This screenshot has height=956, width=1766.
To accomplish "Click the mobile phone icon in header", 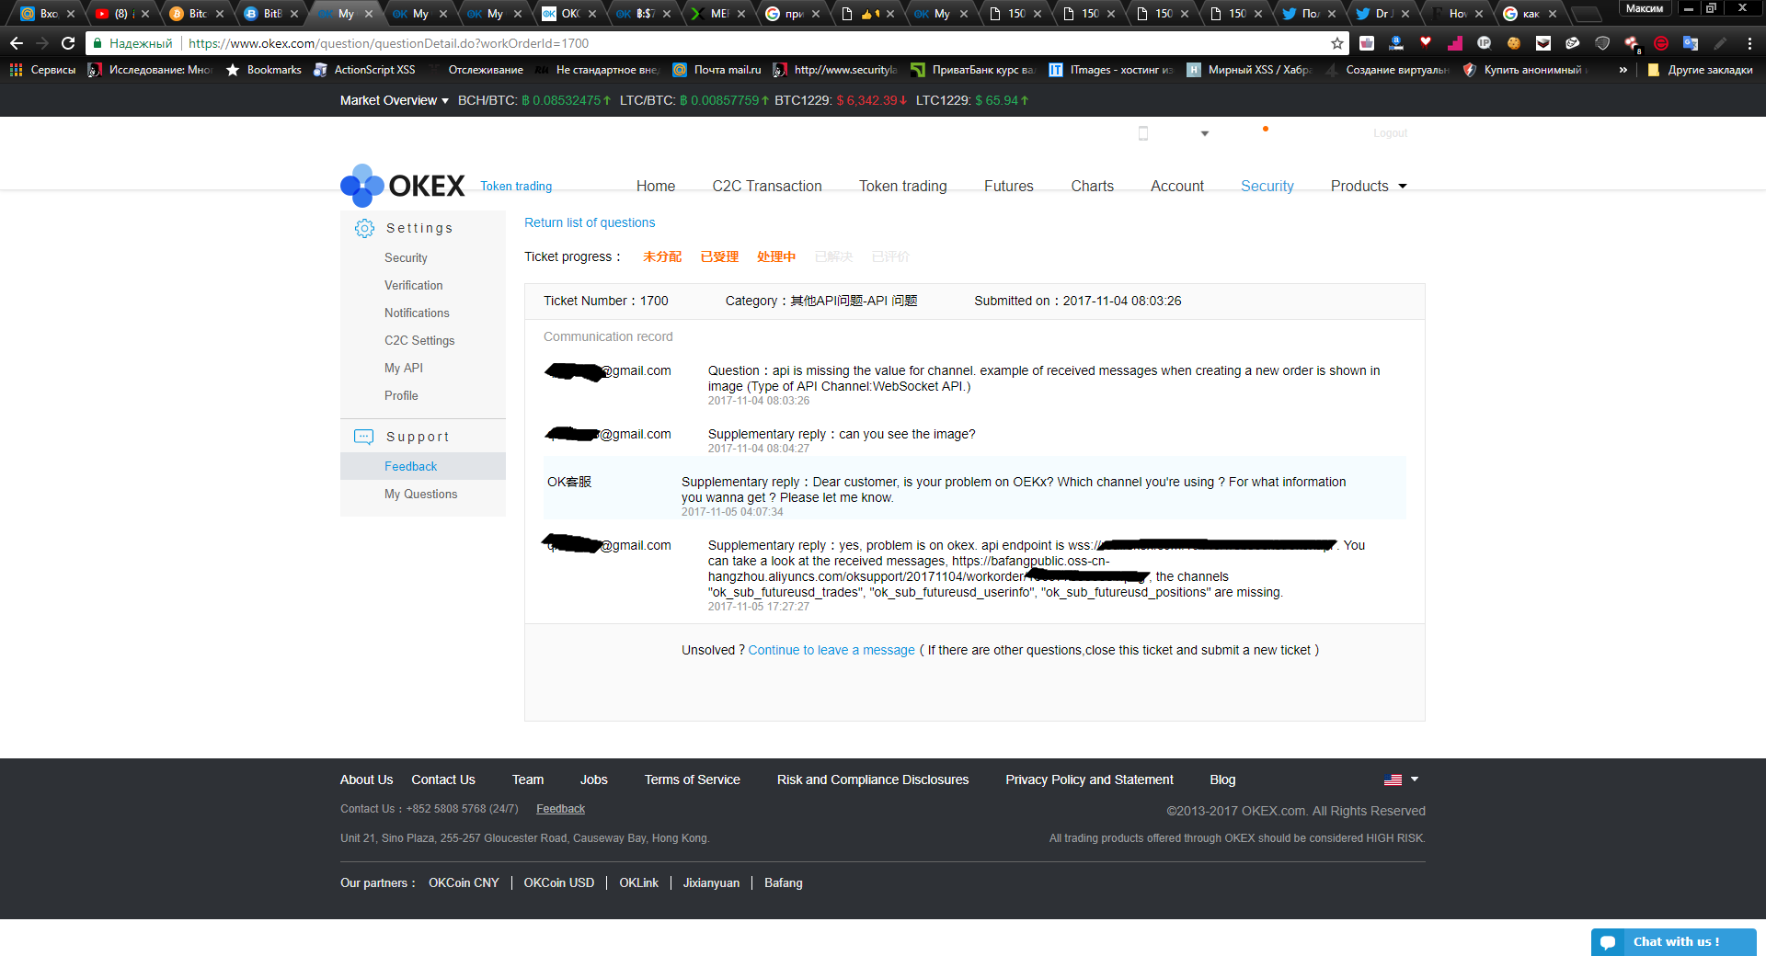I will [x=1143, y=133].
